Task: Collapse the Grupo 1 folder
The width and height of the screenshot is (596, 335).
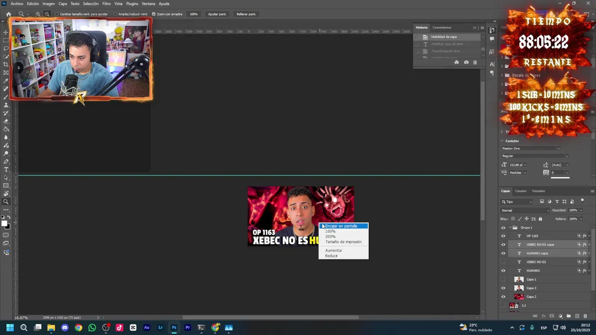Action: click(x=509, y=228)
